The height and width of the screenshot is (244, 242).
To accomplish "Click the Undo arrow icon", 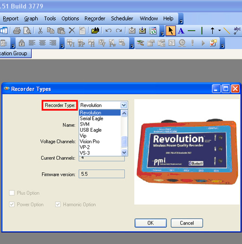I will (108, 30).
